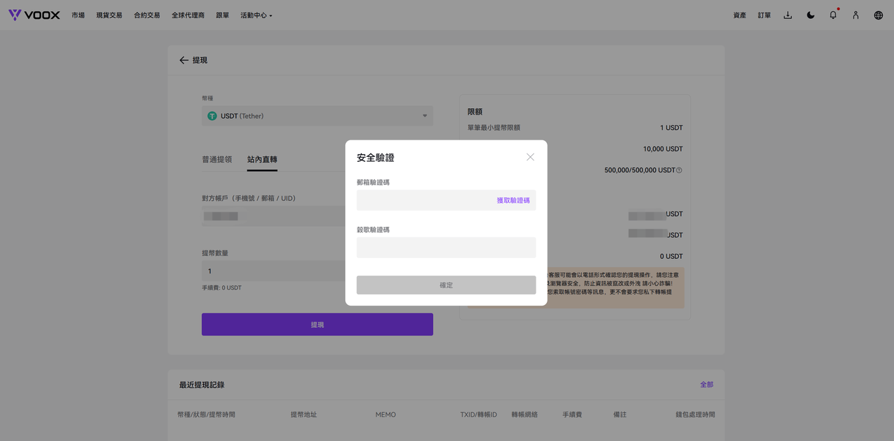Open notifications bell icon
Viewport: 894px width, 441px height.
tap(833, 15)
